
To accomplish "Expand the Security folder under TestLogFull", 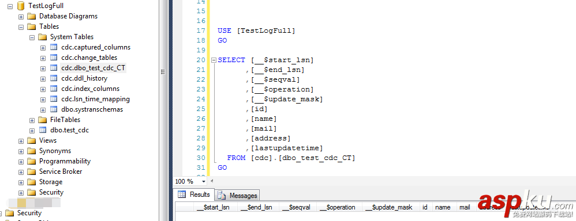I will pos(21,192).
